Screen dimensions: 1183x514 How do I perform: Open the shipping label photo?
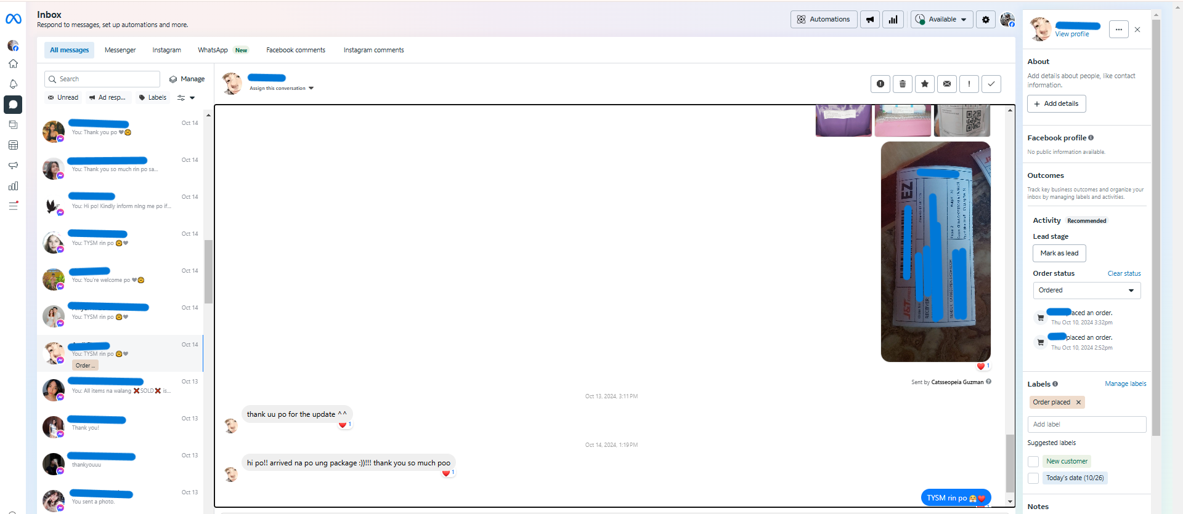pyautogui.click(x=935, y=252)
